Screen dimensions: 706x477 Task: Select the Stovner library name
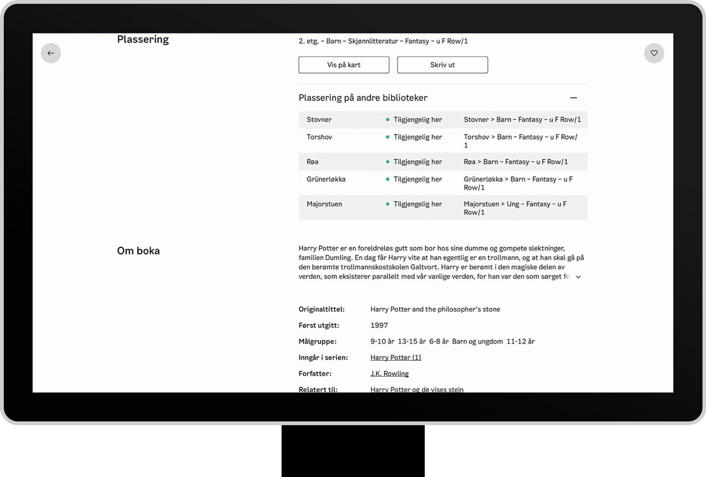pyautogui.click(x=319, y=120)
